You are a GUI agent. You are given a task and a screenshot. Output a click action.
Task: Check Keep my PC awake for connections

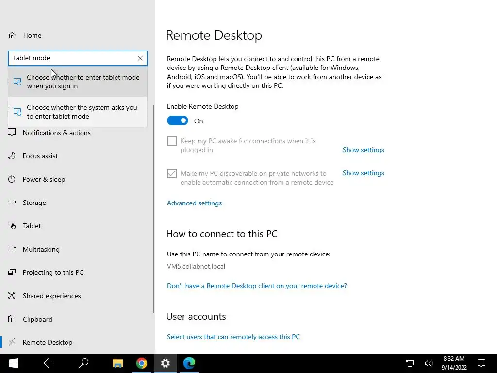coord(172,141)
